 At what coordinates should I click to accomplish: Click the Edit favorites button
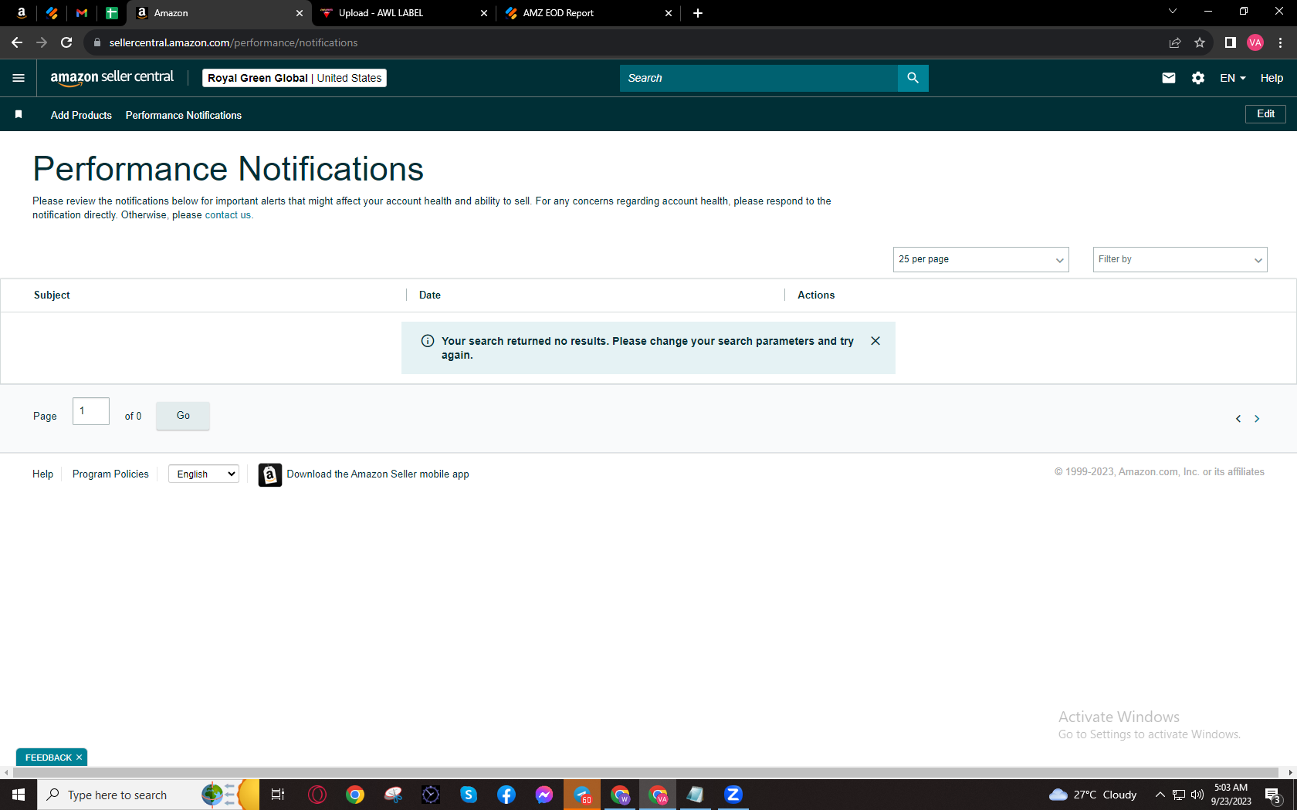pyautogui.click(x=1265, y=114)
